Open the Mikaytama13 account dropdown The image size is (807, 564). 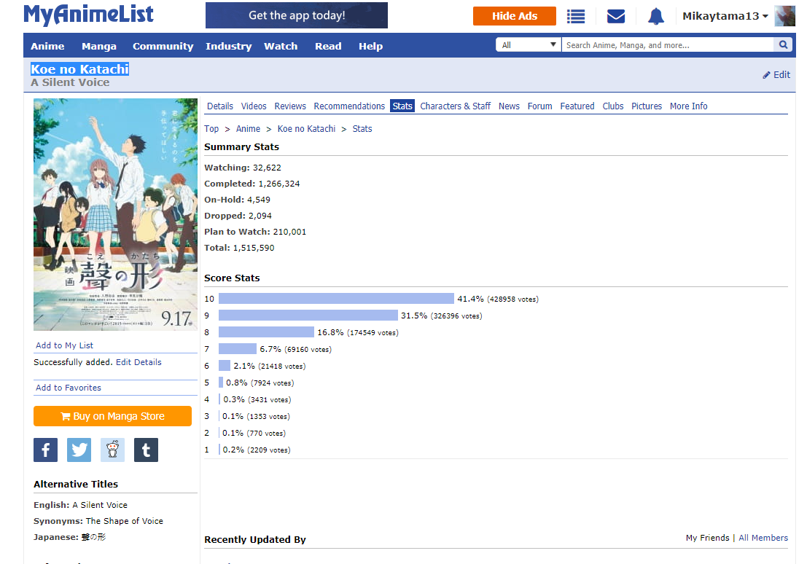click(x=725, y=16)
